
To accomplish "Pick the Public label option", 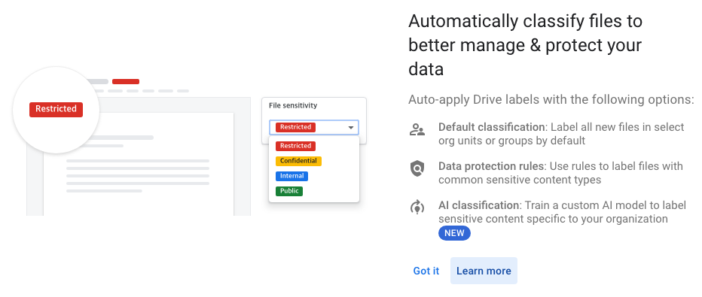I will (x=289, y=191).
